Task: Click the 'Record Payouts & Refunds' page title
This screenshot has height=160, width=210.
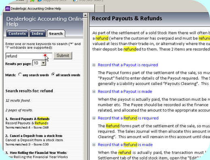Action: pyautogui.click(x=127, y=19)
